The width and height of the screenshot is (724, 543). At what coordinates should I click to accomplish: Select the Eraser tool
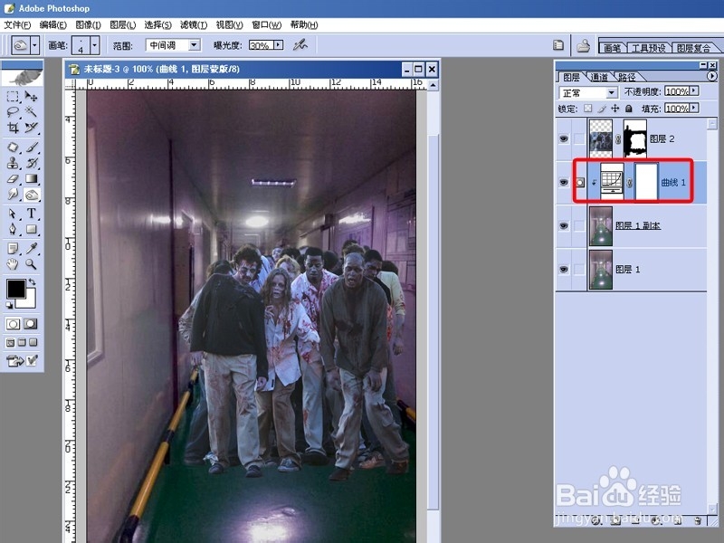[x=13, y=178]
